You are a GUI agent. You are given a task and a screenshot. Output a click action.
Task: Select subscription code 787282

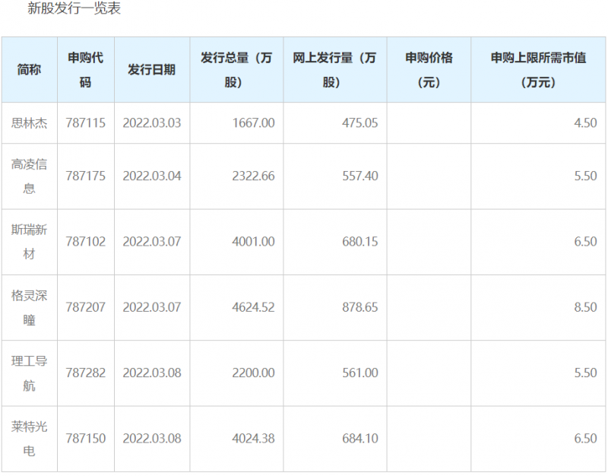[x=85, y=373]
